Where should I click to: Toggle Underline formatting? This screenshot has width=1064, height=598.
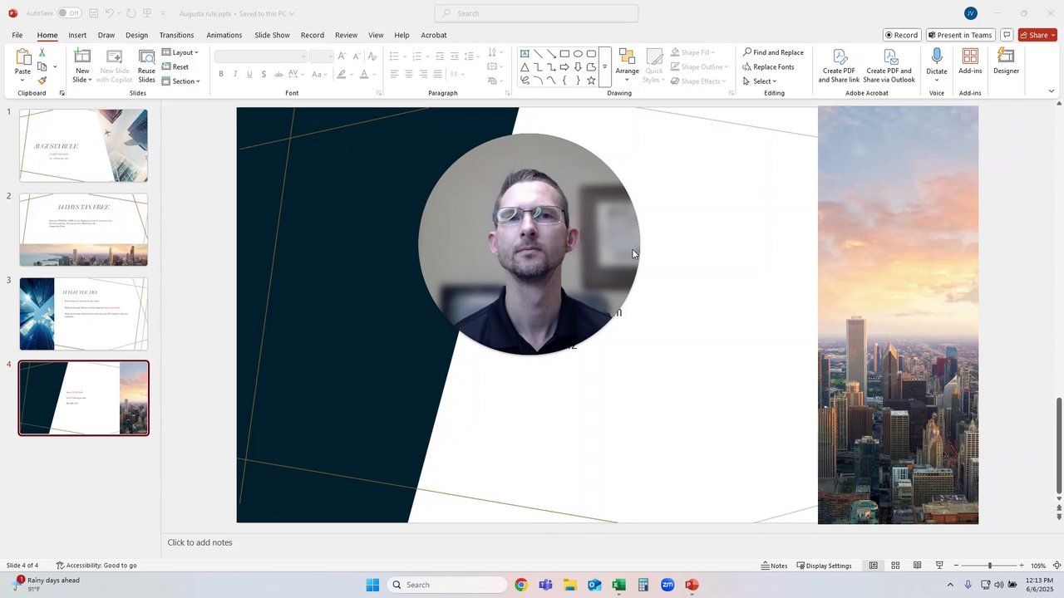249,74
